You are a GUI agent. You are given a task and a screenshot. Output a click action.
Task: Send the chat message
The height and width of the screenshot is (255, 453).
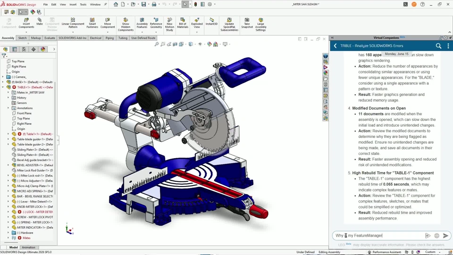(x=446, y=236)
